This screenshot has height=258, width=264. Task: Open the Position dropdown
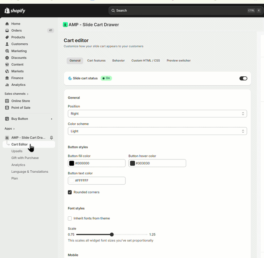pos(157,114)
